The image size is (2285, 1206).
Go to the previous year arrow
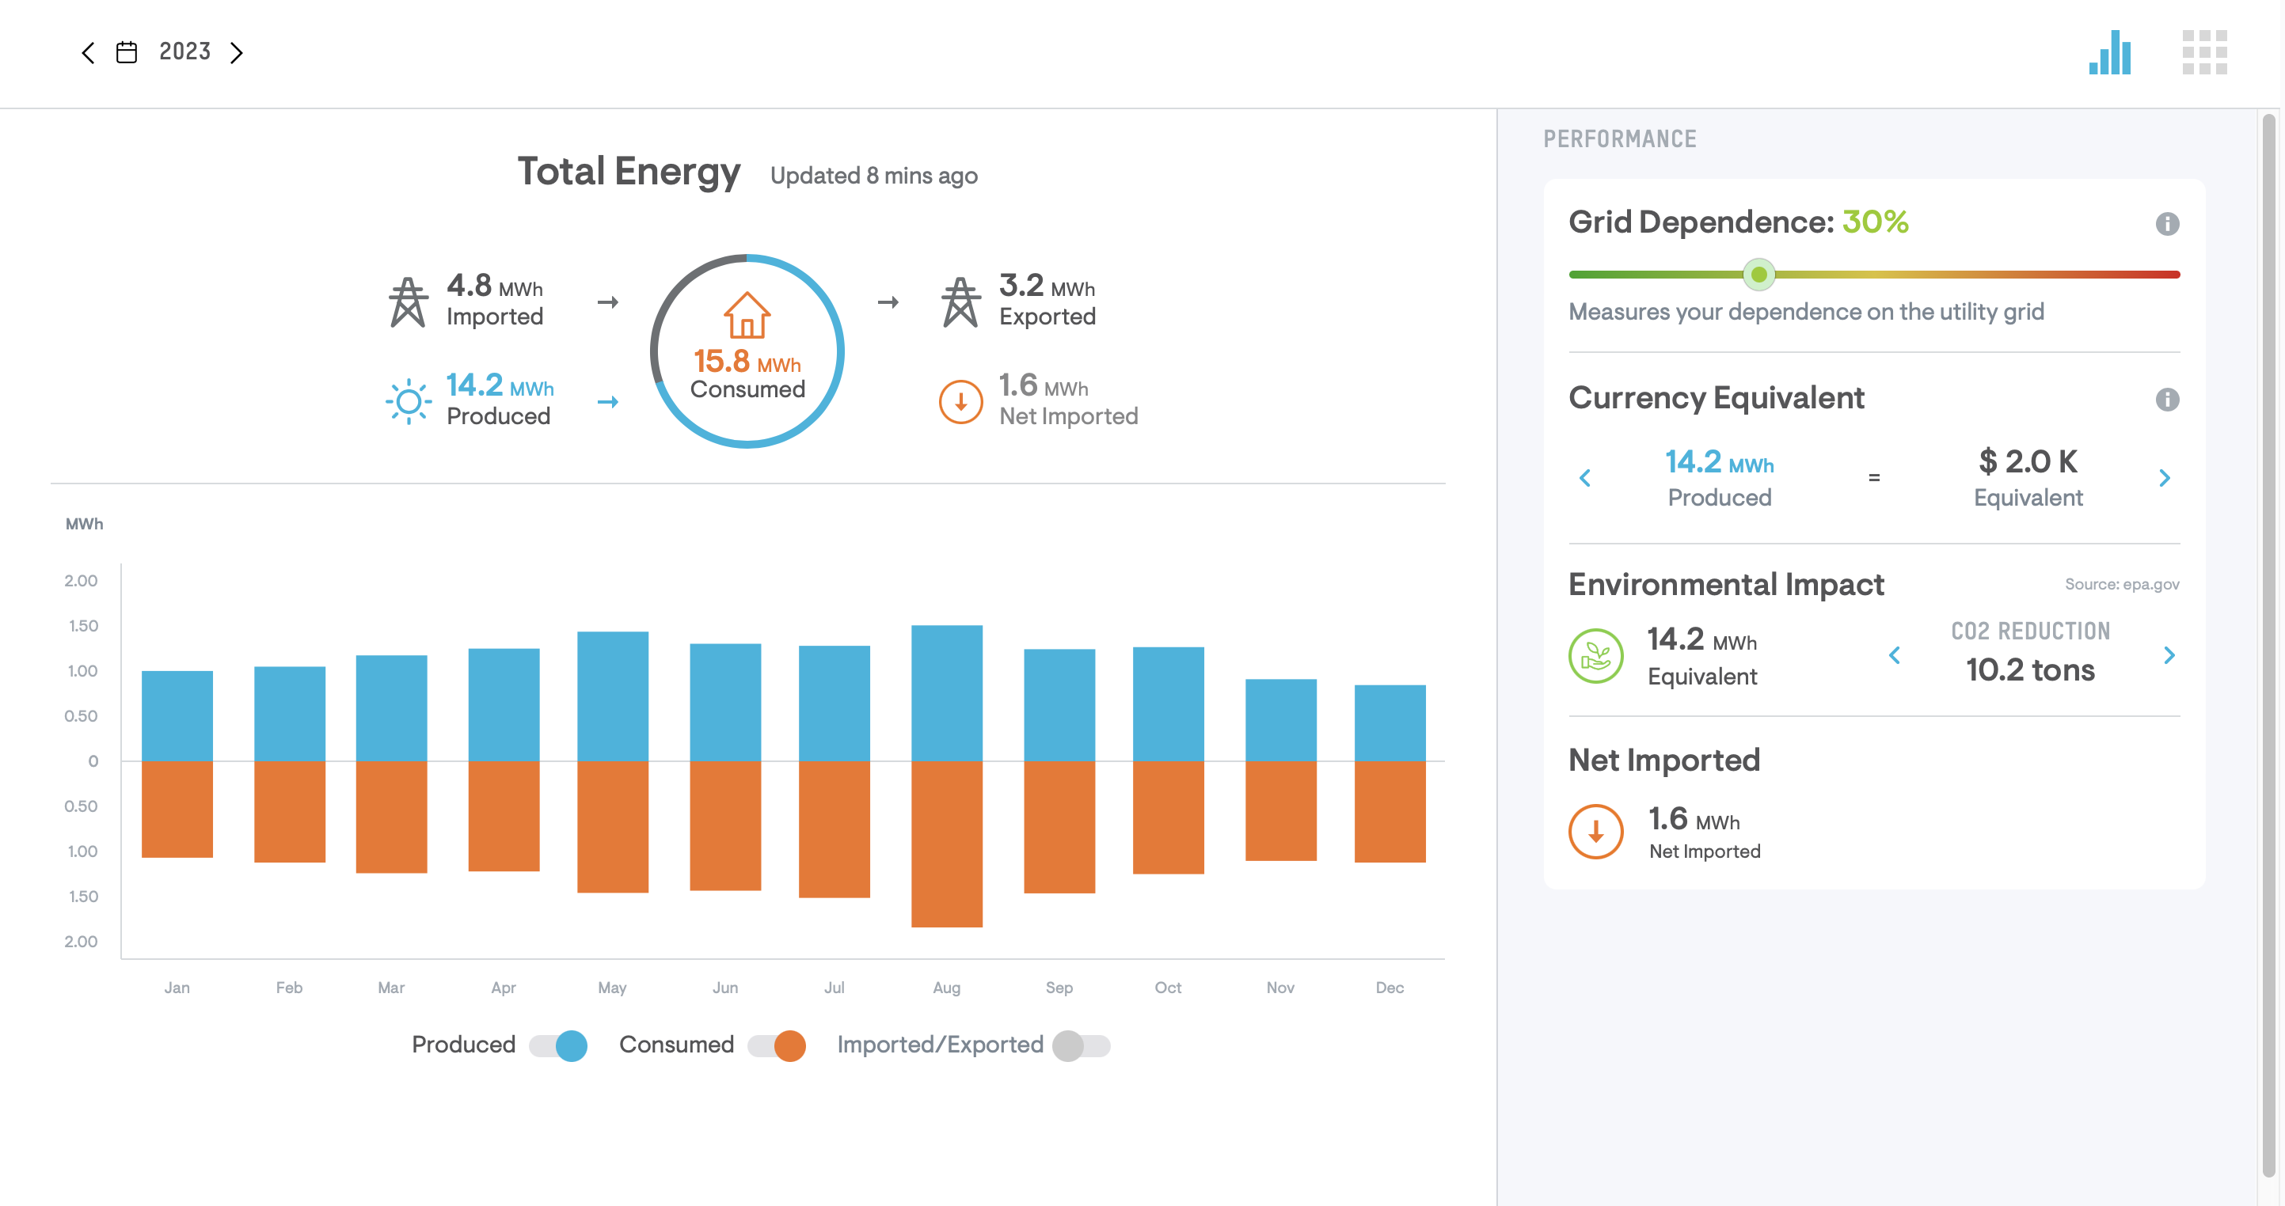pyautogui.click(x=88, y=52)
